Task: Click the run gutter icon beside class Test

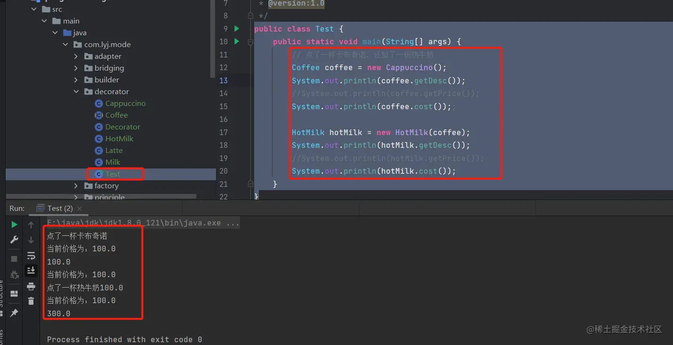Action: [237, 29]
